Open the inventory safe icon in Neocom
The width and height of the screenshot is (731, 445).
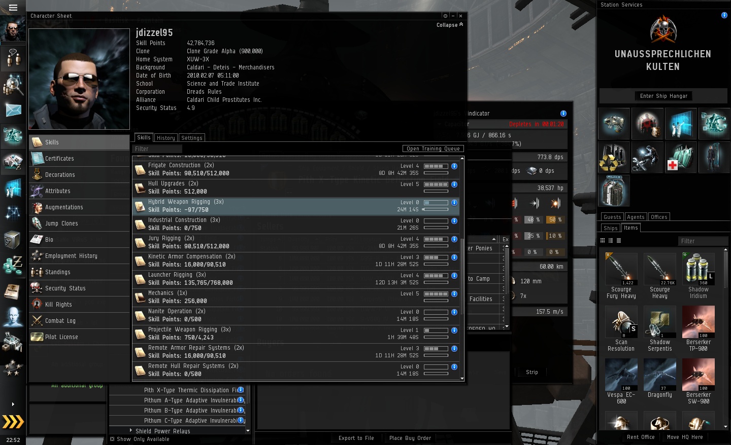point(13,240)
